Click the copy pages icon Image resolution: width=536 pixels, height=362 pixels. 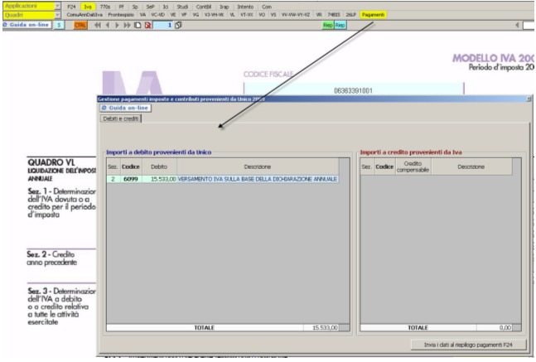click(180, 26)
